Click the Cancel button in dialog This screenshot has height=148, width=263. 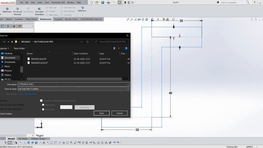[x=120, y=113]
